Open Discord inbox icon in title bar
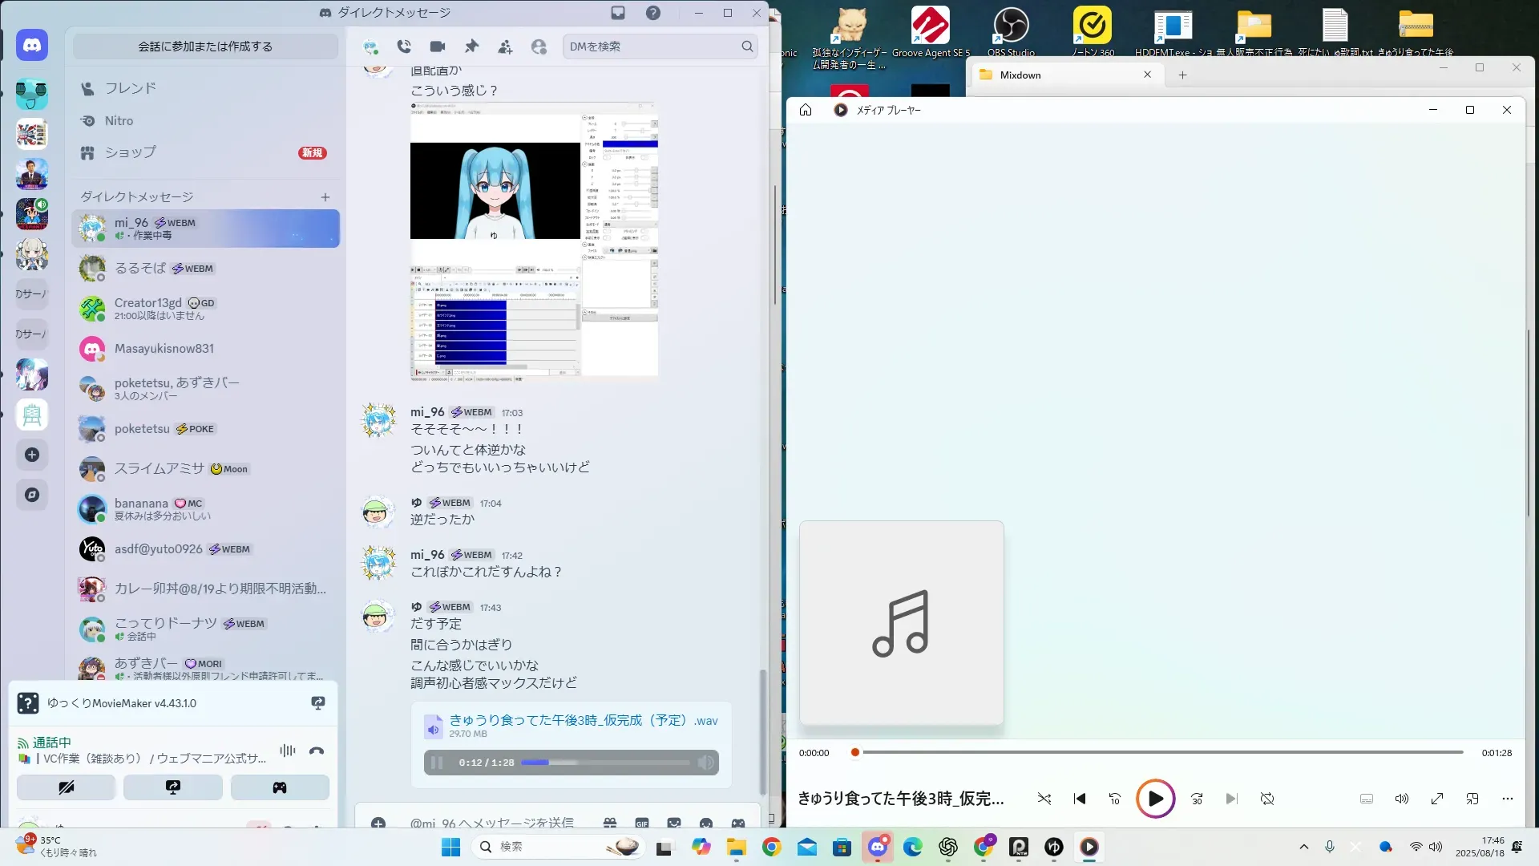 [x=618, y=13]
